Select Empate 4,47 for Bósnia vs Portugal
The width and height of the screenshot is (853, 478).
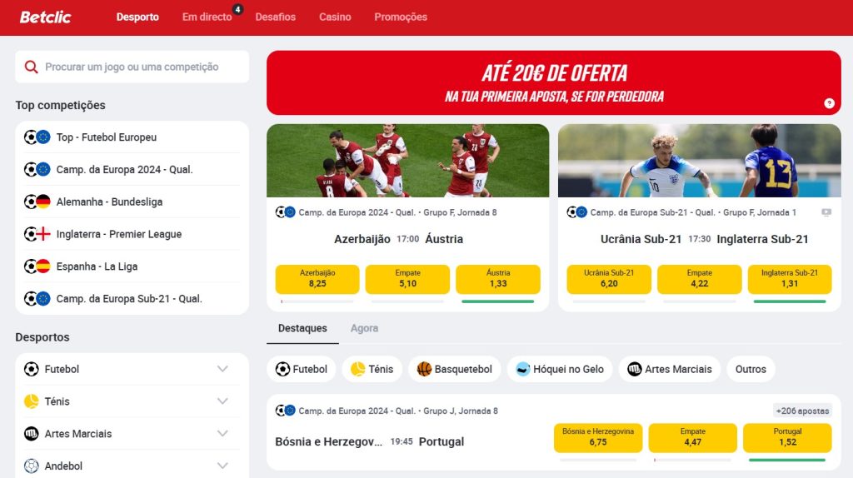pos(692,438)
